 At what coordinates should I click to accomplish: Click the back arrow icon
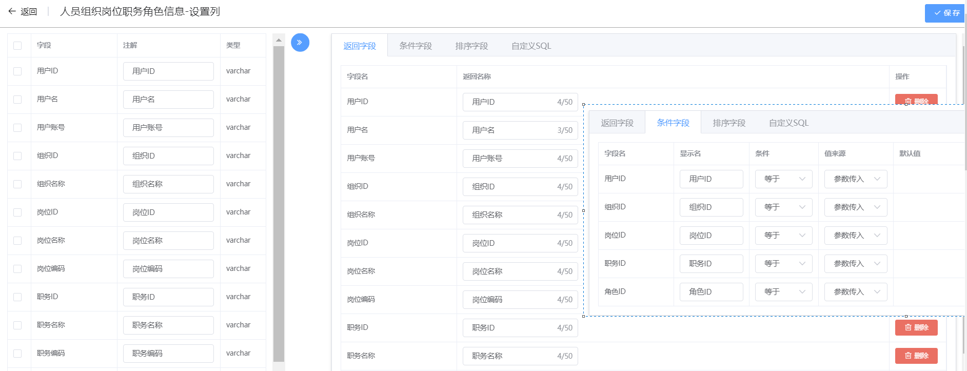tap(12, 11)
